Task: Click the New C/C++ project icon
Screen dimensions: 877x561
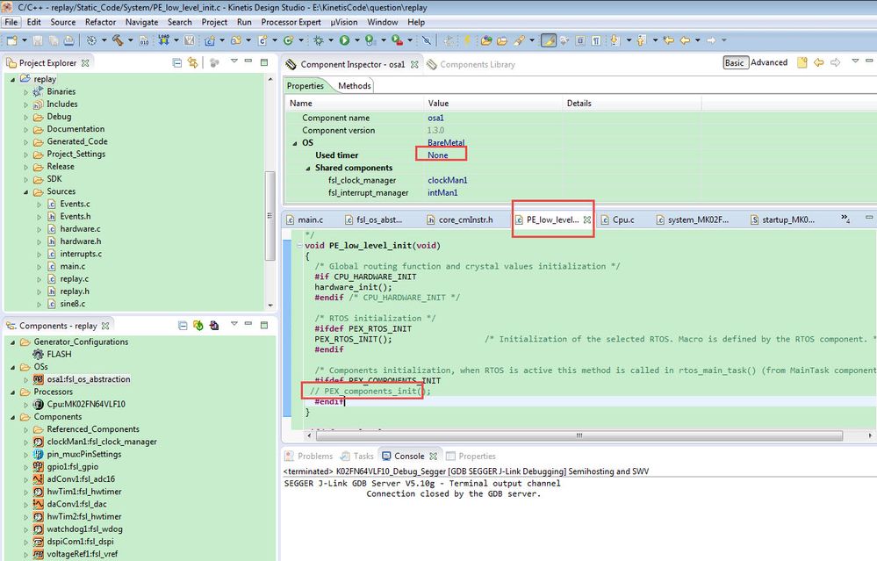Action: [210, 40]
